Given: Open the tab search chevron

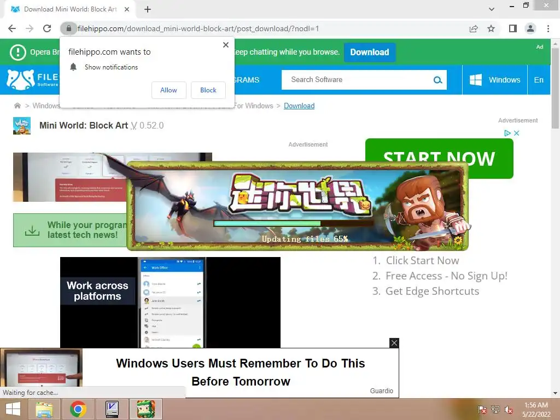Looking at the screenshot, I should click(x=492, y=9).
